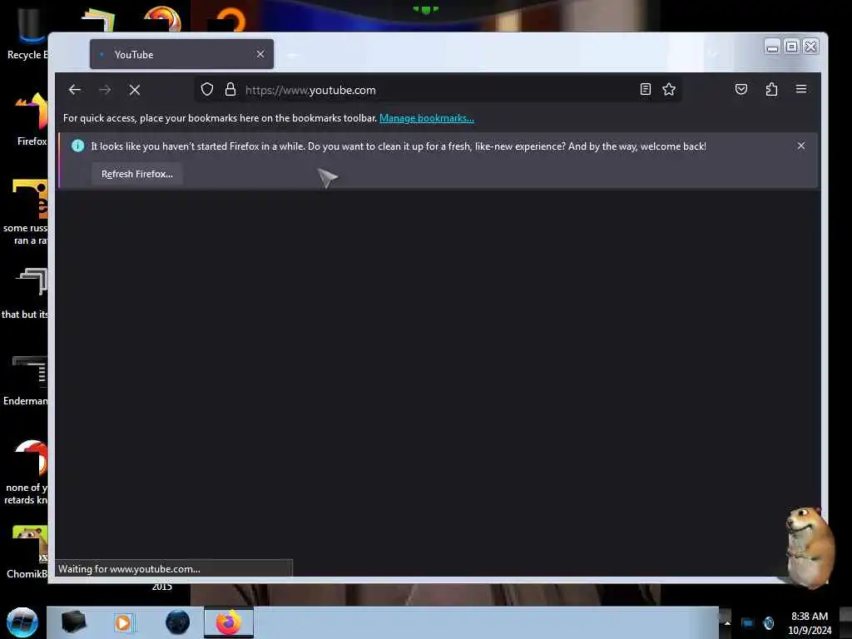
Task: Toggle reader view in address bar
Action: point(645,89)
